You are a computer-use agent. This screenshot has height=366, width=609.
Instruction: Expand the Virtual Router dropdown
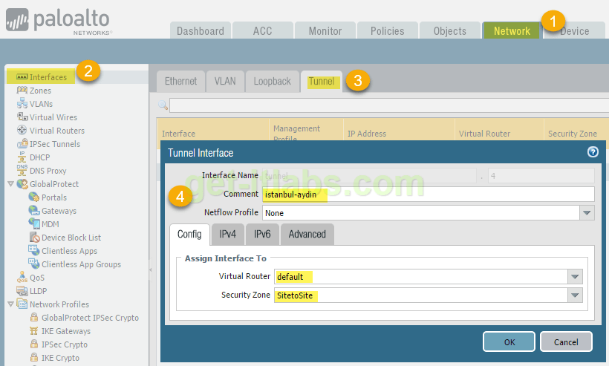pyautogui.click(x=574, y=276)
